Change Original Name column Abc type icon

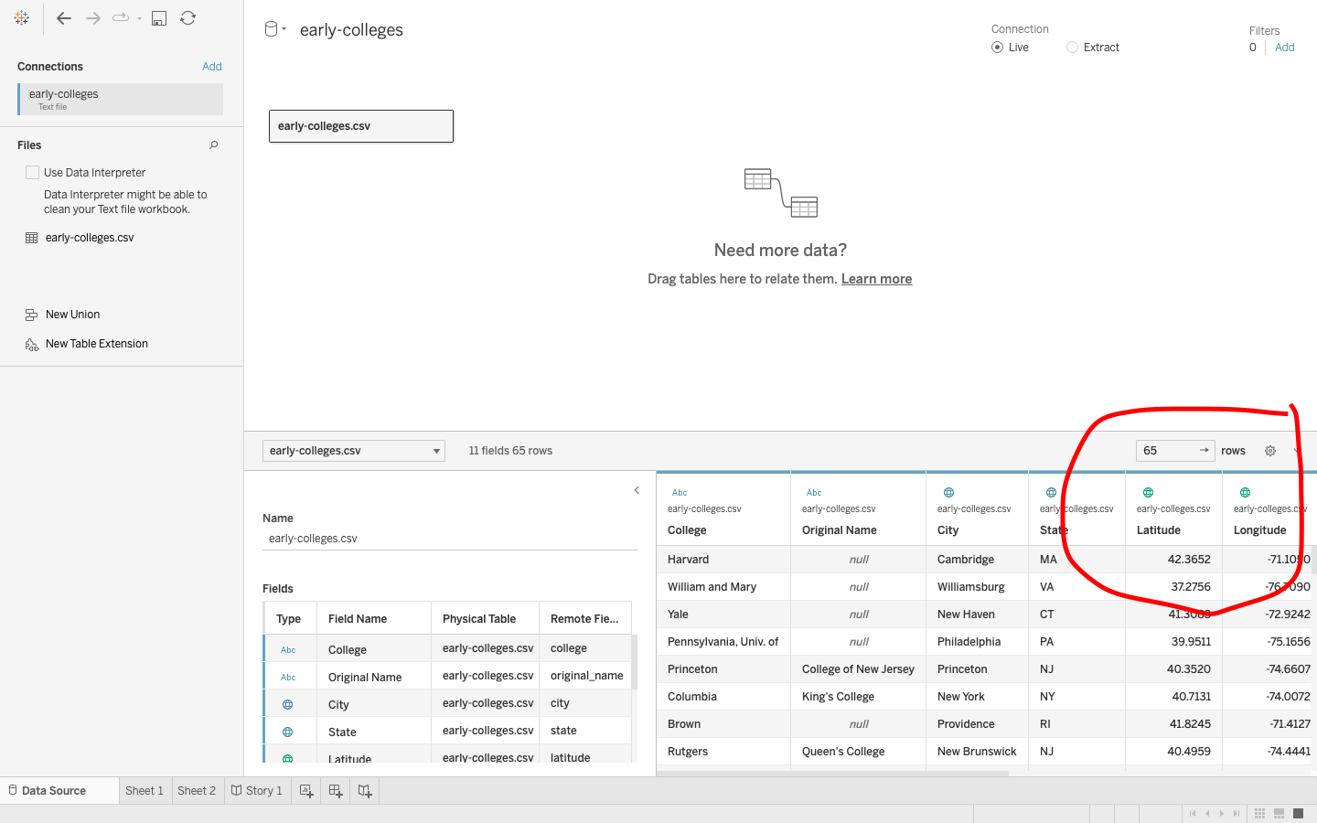[814, 492]
